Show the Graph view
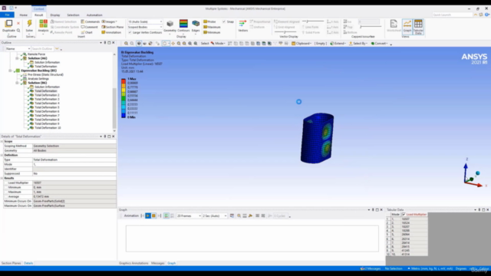 click(x=407, y=26)
